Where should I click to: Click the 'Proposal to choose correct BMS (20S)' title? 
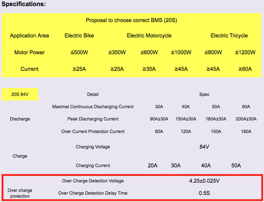click(131, 21)
